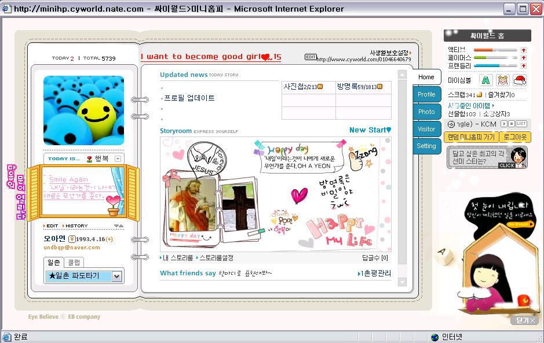Click the tulip mood icon beside 행복
The image size is (544, 343).
pos(90,158)
